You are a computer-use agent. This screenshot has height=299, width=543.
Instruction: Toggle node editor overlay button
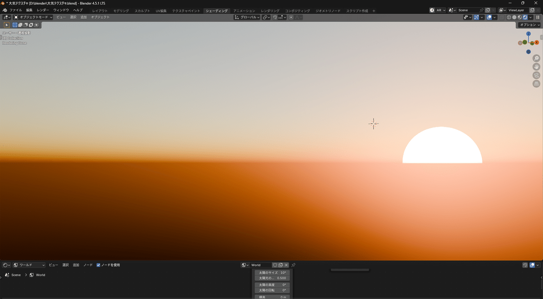[x=533, y=265]
